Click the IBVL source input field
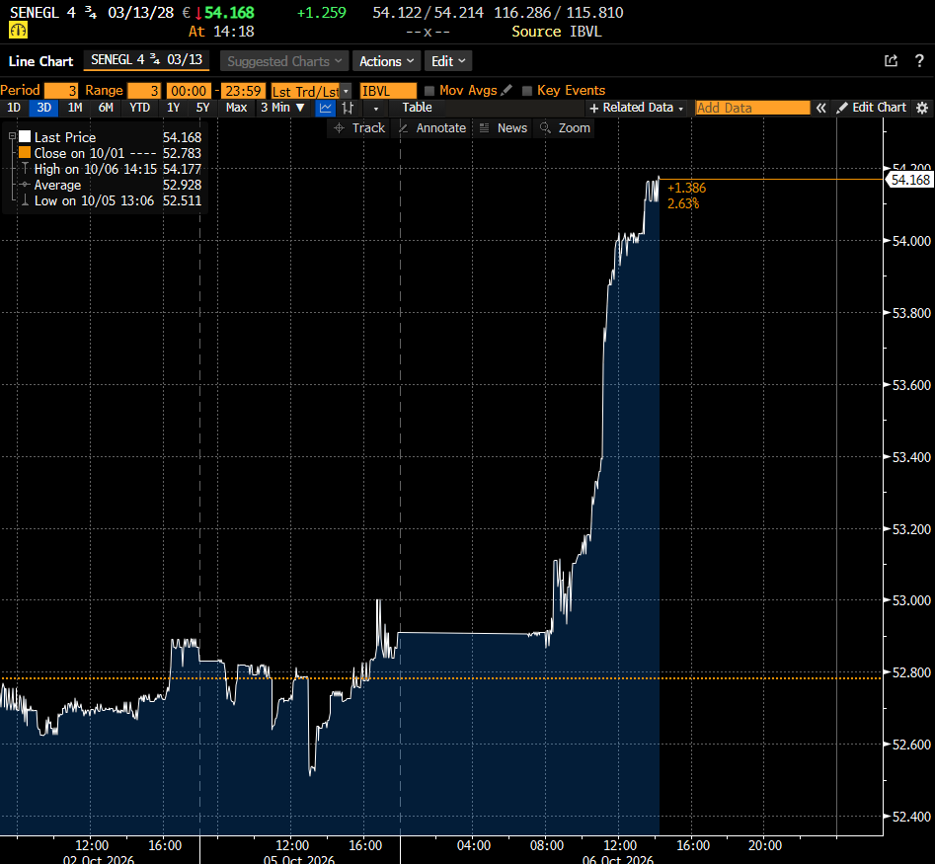Viewport: 935px width, 864px height. tap(388, 91)
